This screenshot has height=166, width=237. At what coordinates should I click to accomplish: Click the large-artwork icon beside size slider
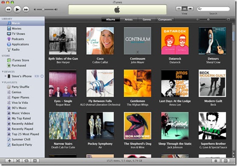229,20
